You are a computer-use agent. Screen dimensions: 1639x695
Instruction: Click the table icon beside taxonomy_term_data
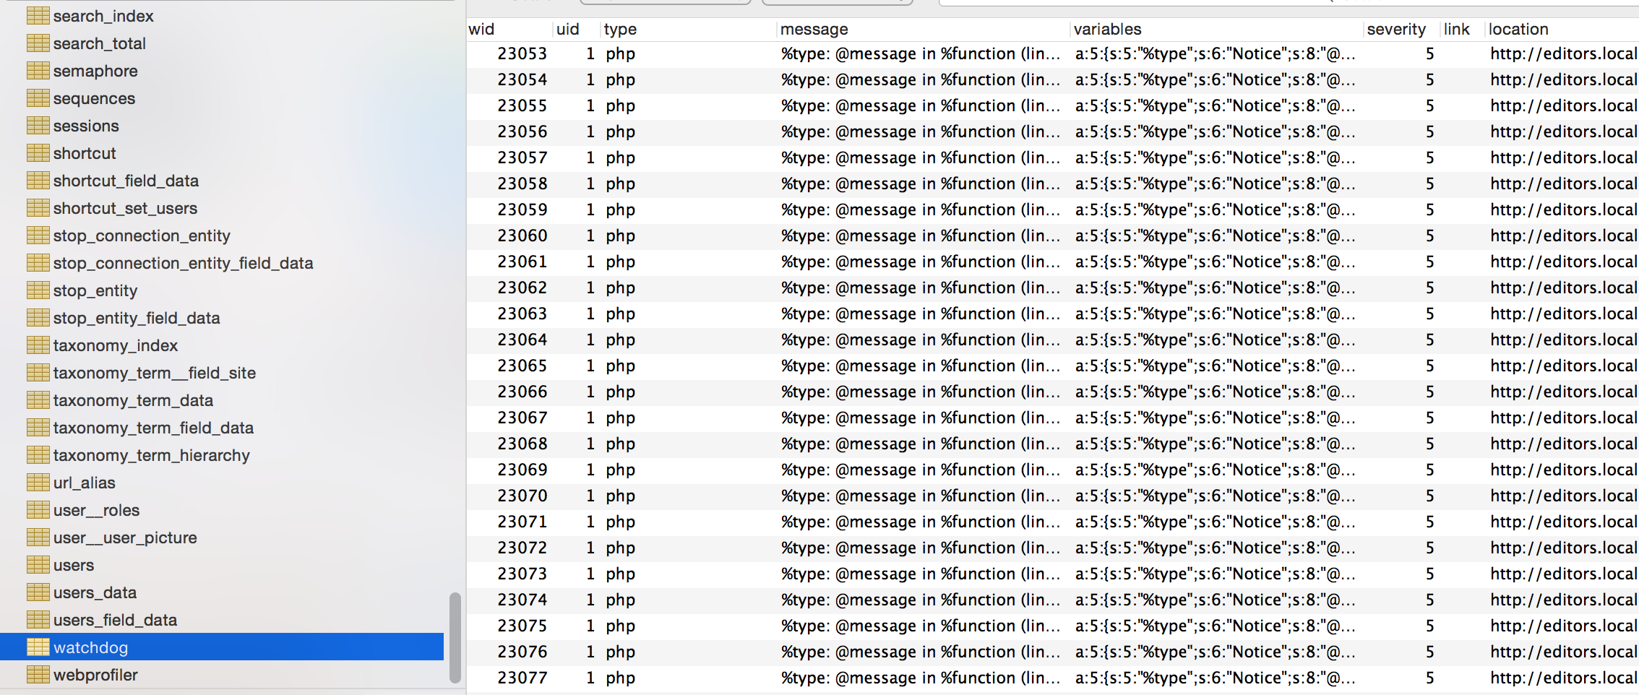38,400
